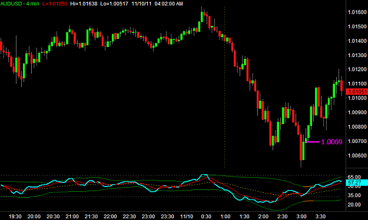Viewport: 368px width, 220px height.
Task: Click the 0:30 time axis label
Action: click(206, 216)
